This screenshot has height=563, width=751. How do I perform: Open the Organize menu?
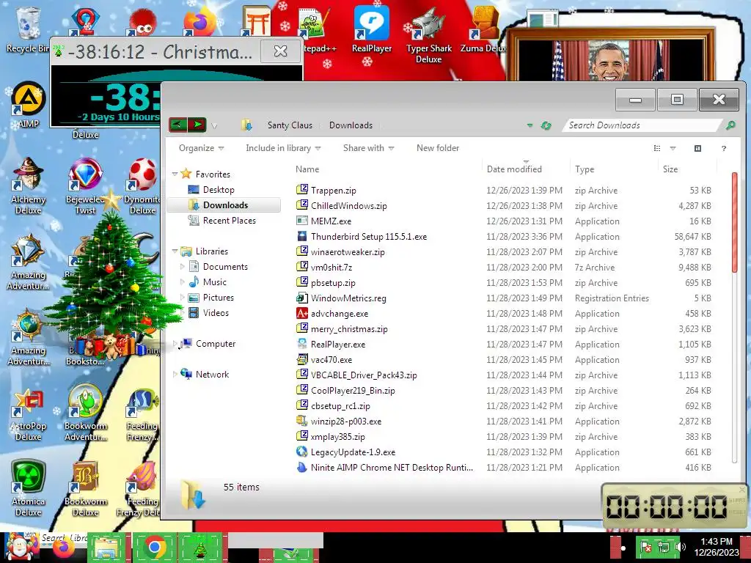(201, 148)
